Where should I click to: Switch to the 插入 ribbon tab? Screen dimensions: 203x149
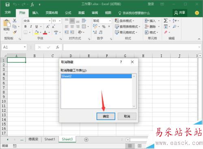click(35, 13)
